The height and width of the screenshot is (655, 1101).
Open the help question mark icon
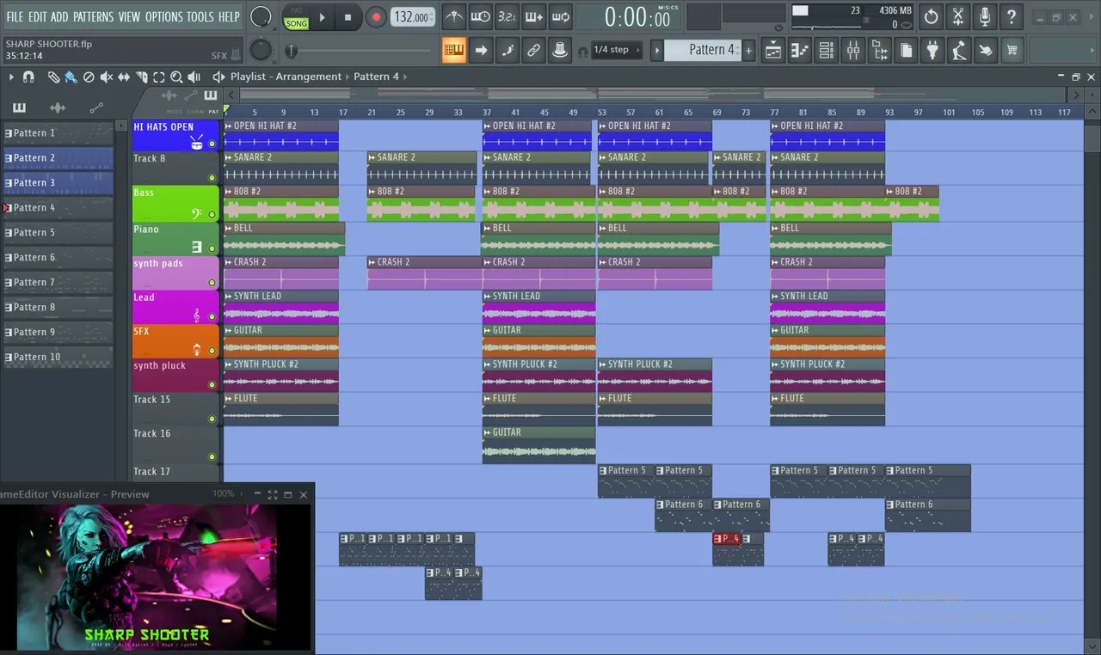click(1012, 16)
